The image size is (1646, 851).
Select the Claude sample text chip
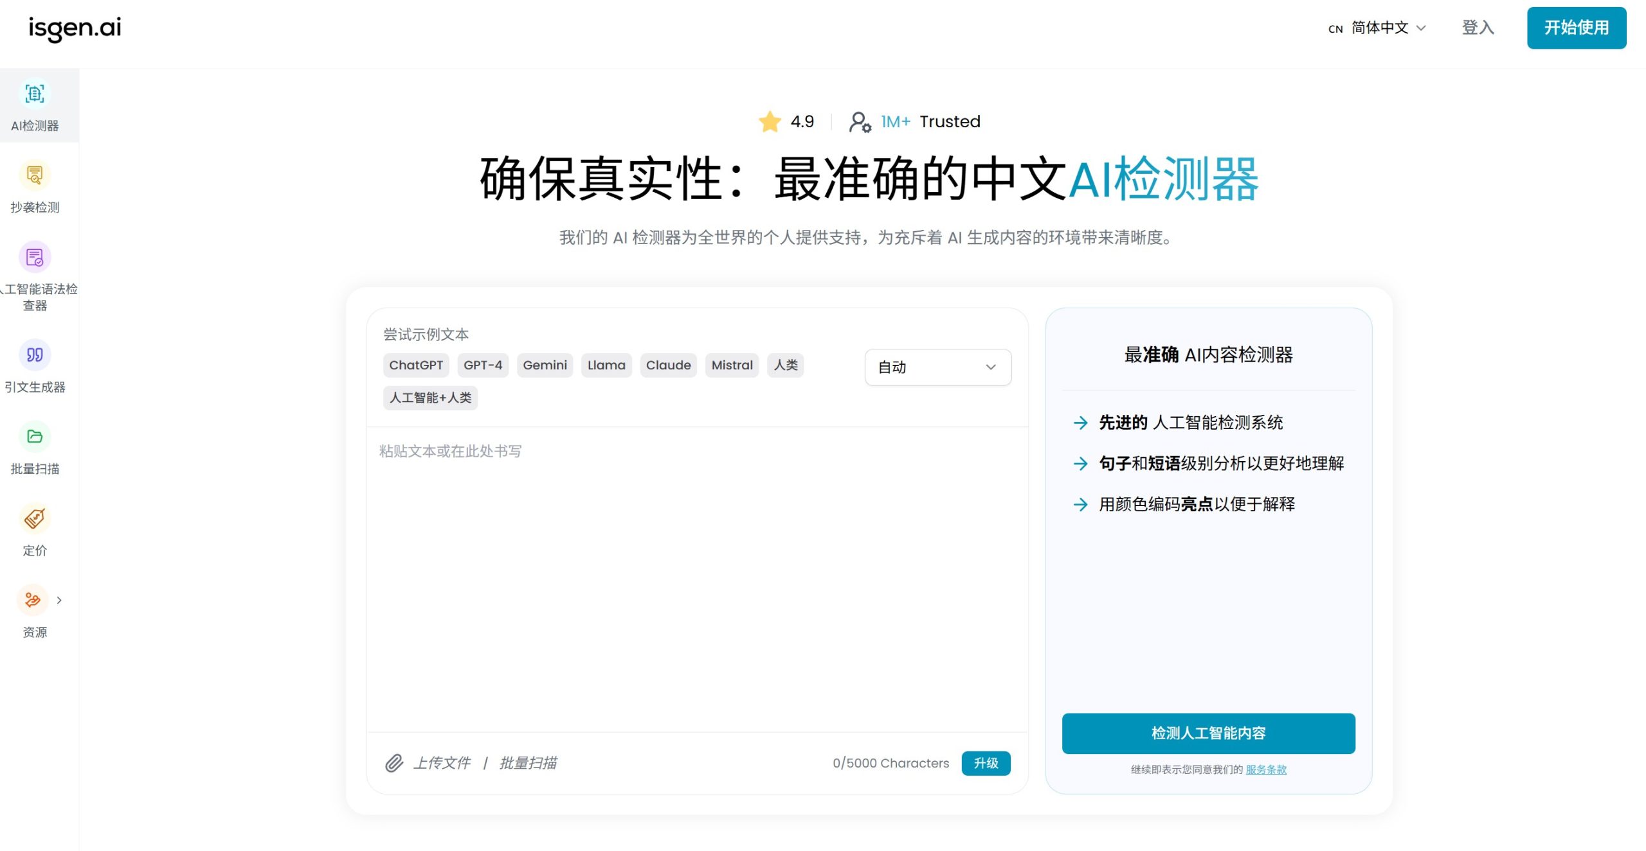[x=668, y=365]
